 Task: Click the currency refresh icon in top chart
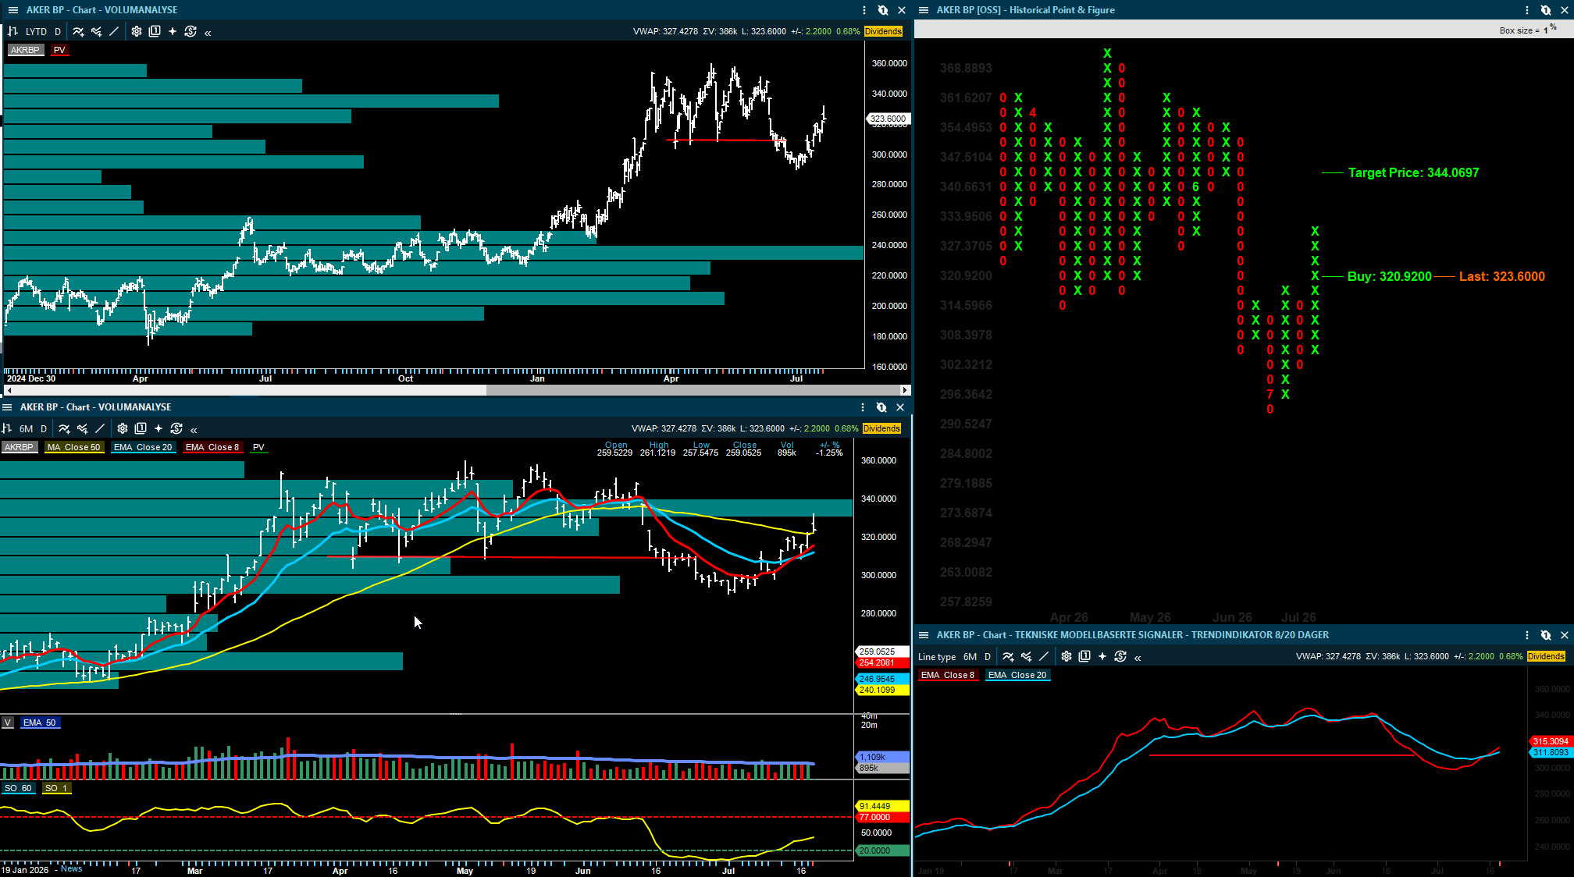click(191, 32)
